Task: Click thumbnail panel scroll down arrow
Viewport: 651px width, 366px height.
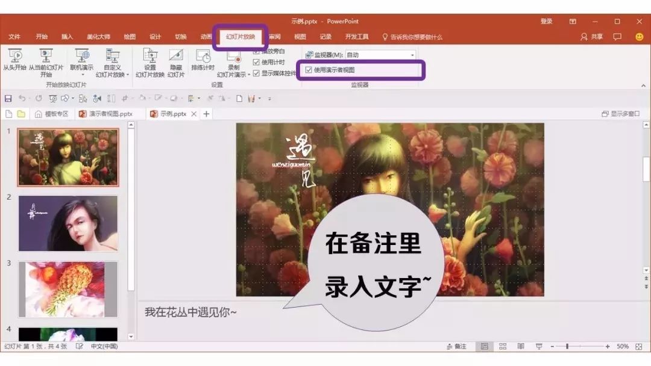Action: [x=131, y=337]
